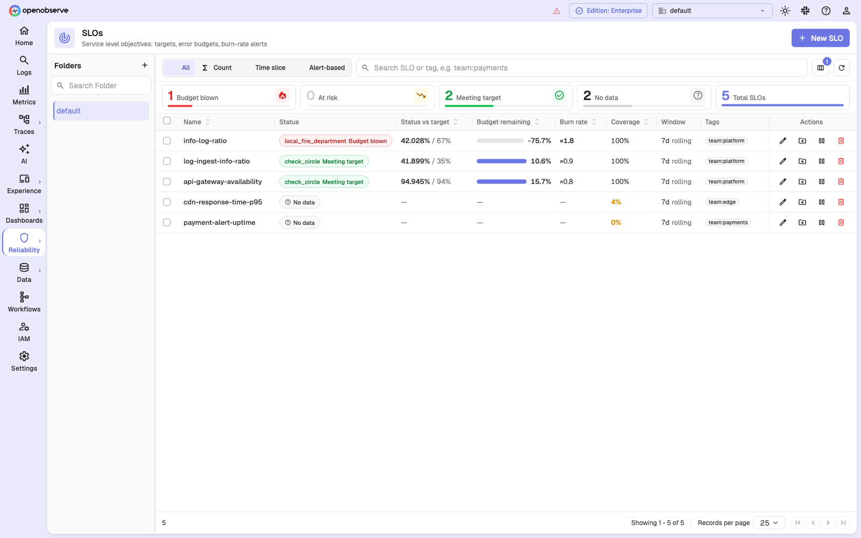
Task: Open Traces in the sidebar
Action: 24,125
